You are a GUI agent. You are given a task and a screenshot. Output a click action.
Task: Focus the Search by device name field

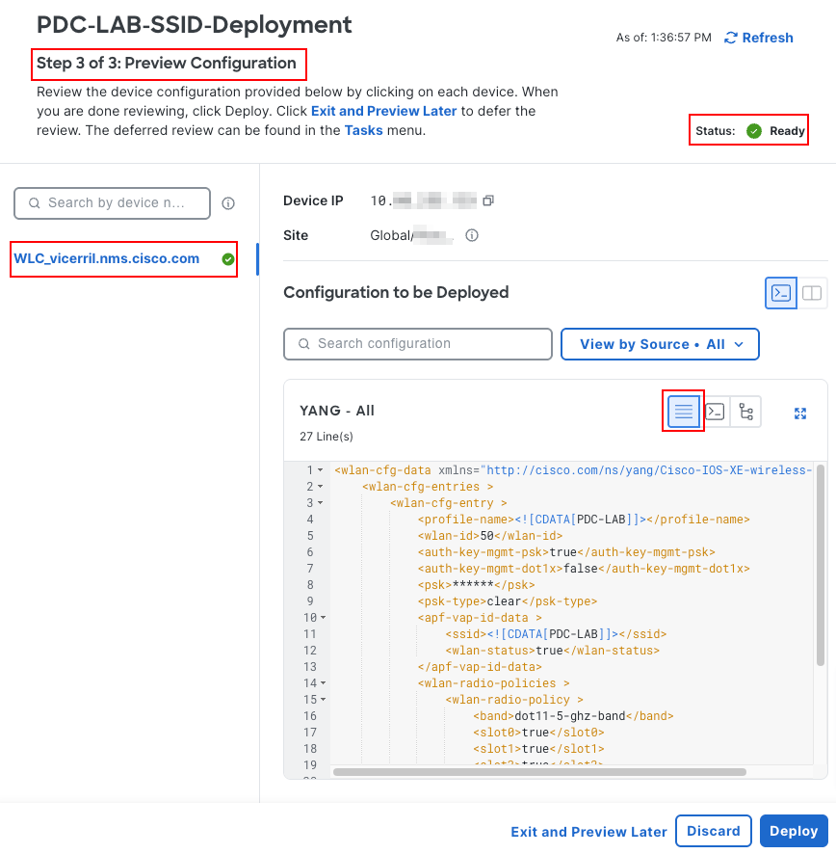click(x=112, y=203)
